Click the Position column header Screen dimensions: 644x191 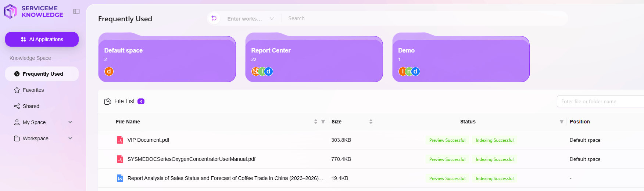pyautogui.click(x=580, y=122)
